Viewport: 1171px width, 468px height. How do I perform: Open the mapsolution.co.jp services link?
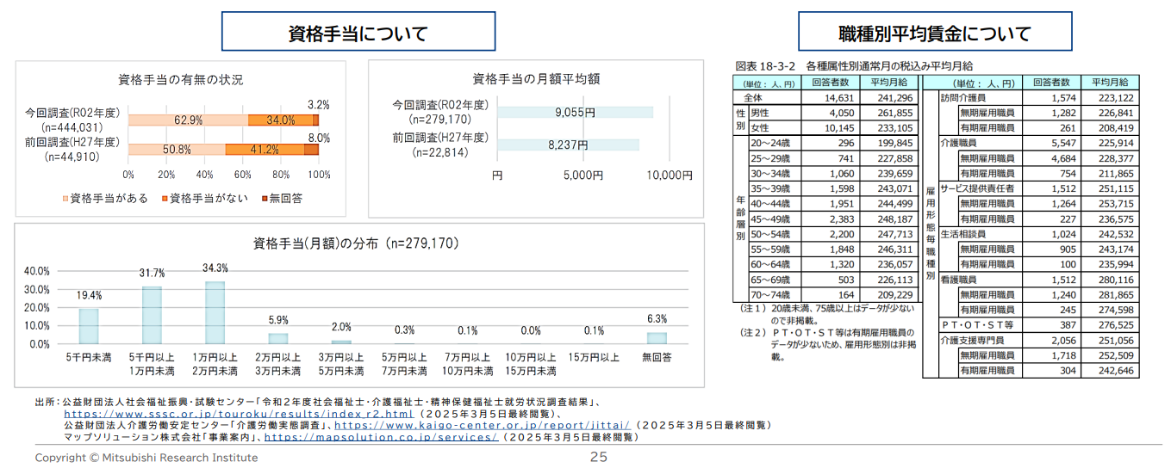click(381, 437)
